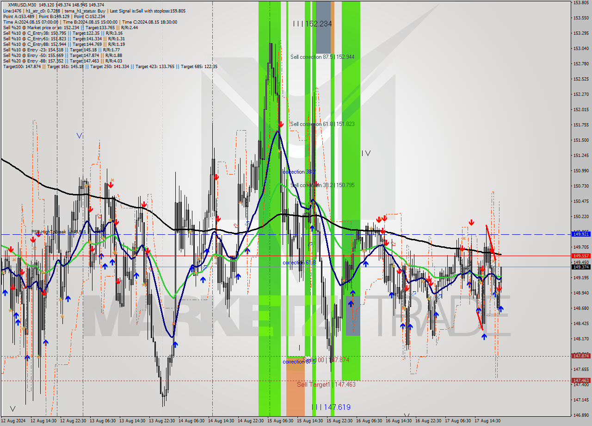Click the blue 'correction 87.5' label
This screenshot has height=426, width=592.
(299, 362)
